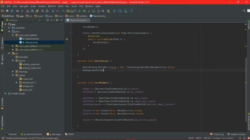Click the navigate Forward arrow icon
Image resolution: width=250 pixels, height=140 pixels.
(x=57, y=11)
